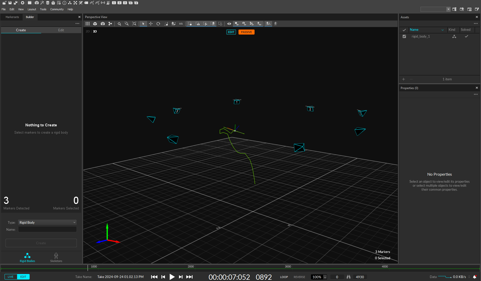
Task: Click the Skeletons icon in Builder pane
Action: tap(56, 257)
